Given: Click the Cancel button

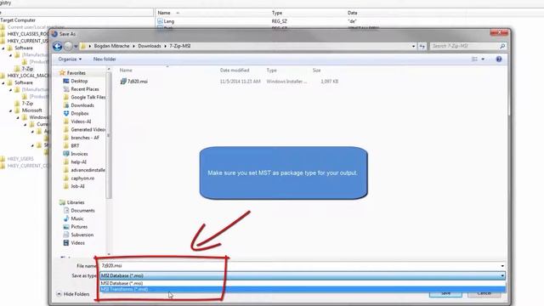Looking at the screenshot, I should (484, 293).
